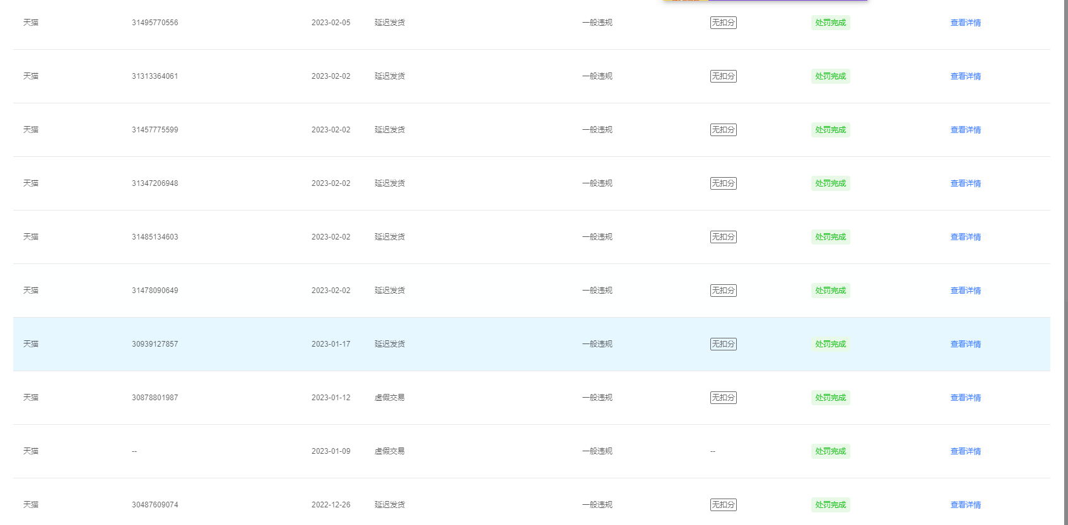Open 查看详情 for the 2023-01-09 record

[x=965, y=451]
